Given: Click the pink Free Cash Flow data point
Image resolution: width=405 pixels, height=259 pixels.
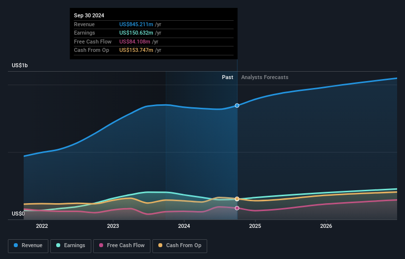Looking at the screenshot, I should click(237, 208).
